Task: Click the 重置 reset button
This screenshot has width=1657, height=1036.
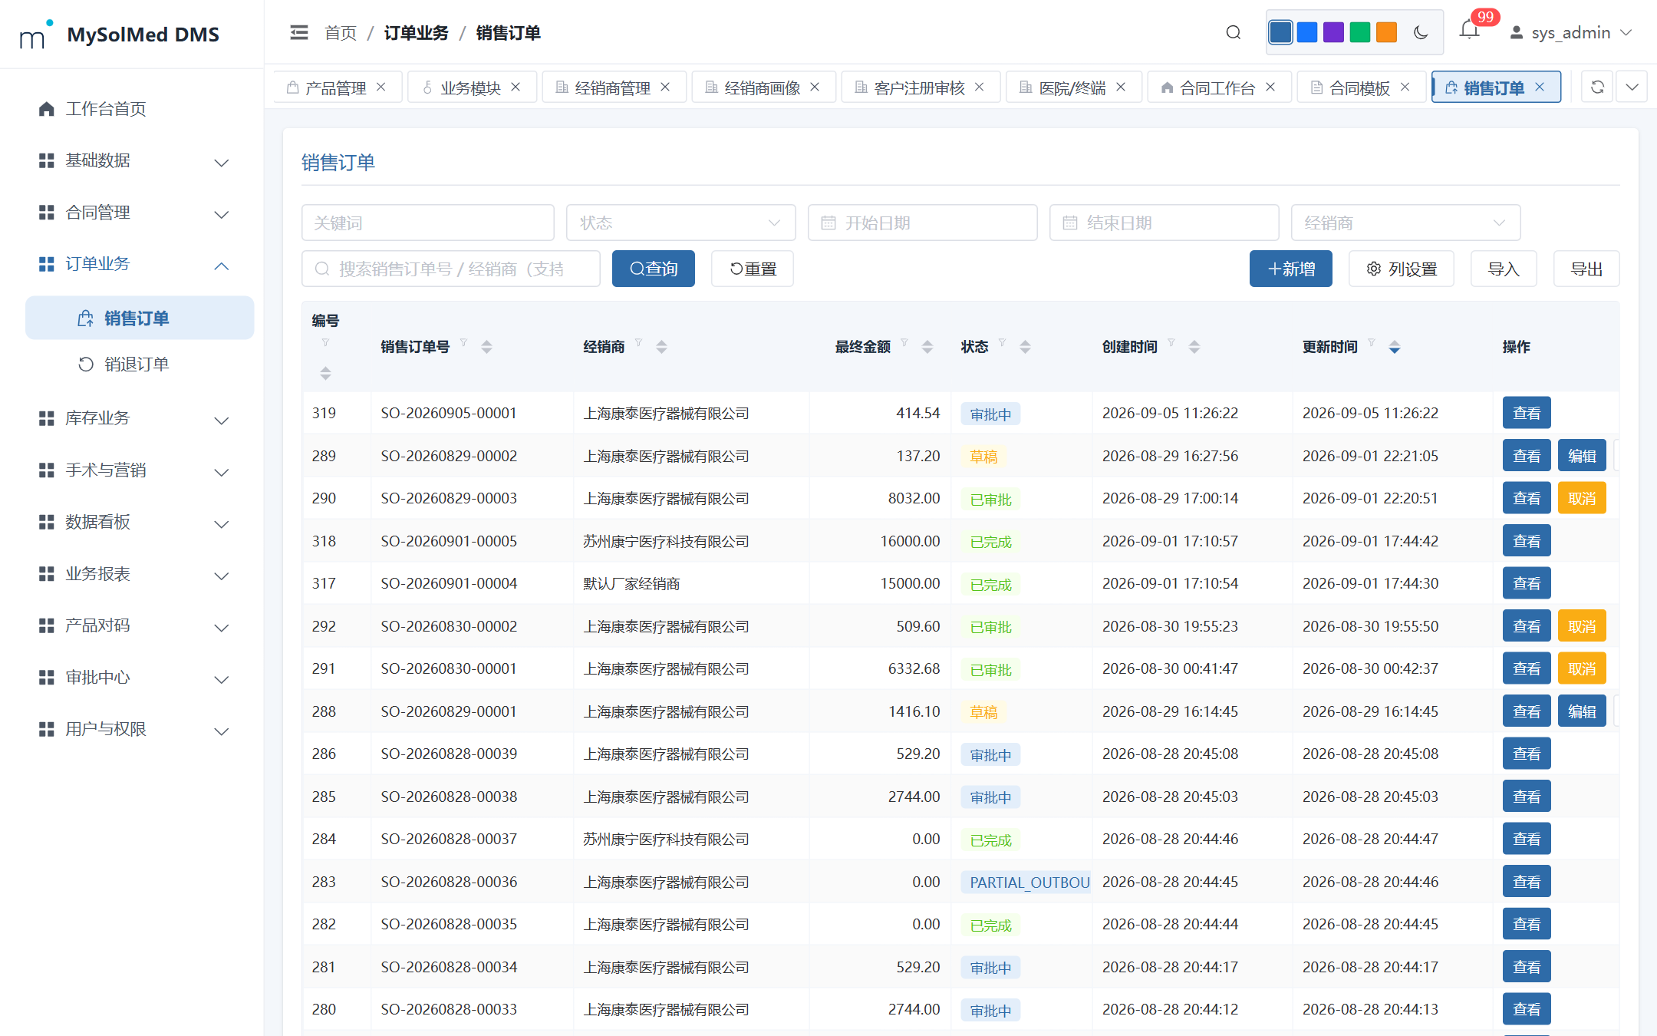Action: (752, 269)
